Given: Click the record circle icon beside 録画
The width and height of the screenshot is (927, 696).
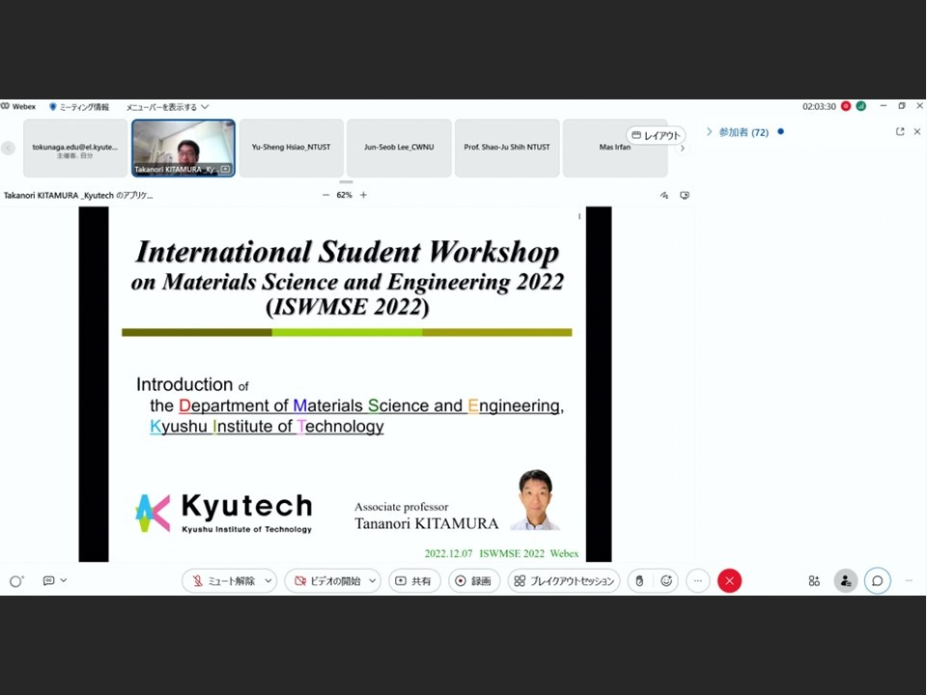Looking at the screenshot, I should (x=461, y=581).
